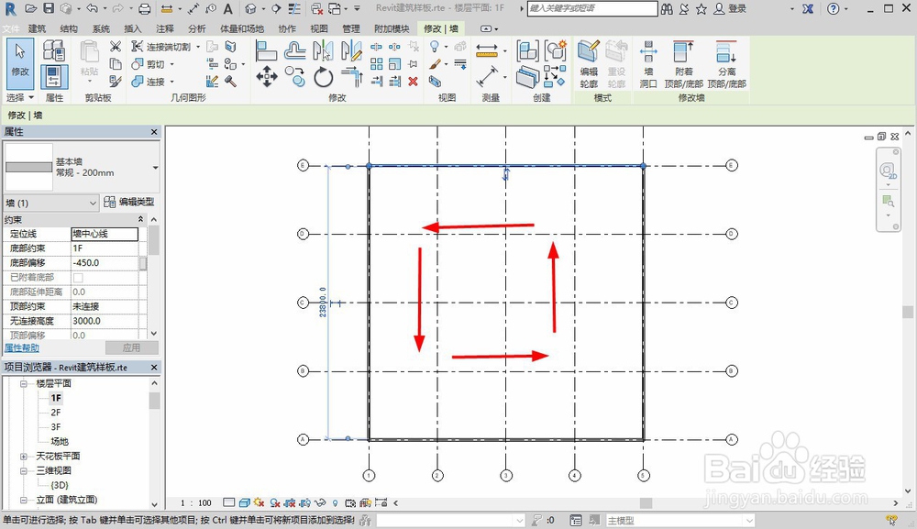Open the 剪切 geometry dropdown arrow
Viewport: 917px width, 529px height.
pyautogui.click(x=172, y=64)
